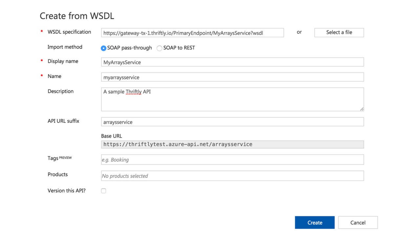Image resolution: width=420 pixels, height=236 pixels.
Task: Click the Create button
Action: coord(314,223)
